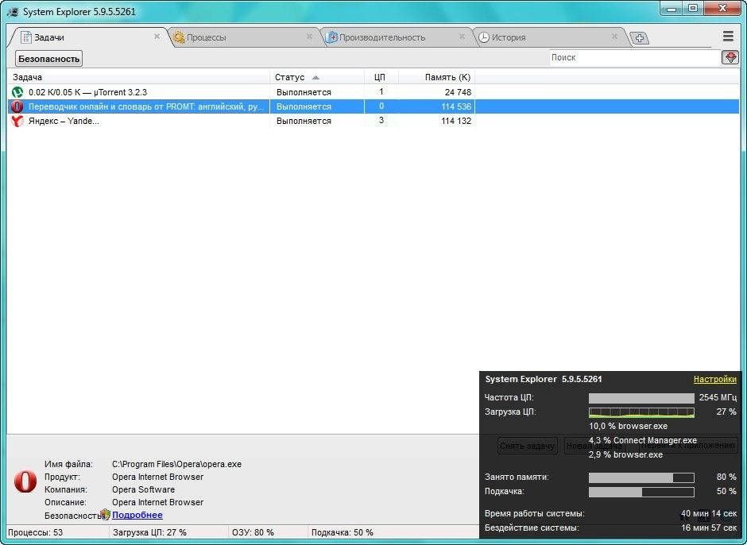Click the red search icon button
The image size is (747, 545).
click(x=730, y=58)
